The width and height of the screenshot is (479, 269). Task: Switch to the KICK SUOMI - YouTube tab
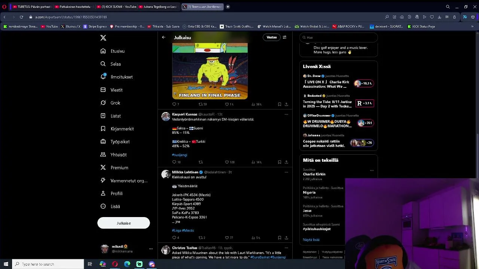(116, 7)
